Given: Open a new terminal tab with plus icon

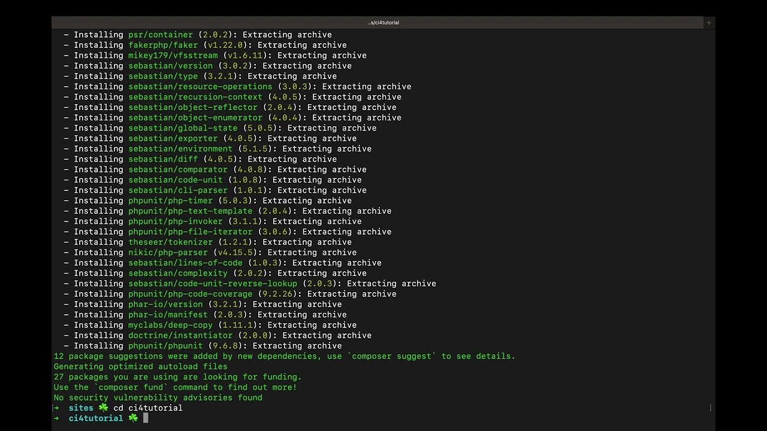Looking at the screenshot, I should coord(709,23).
